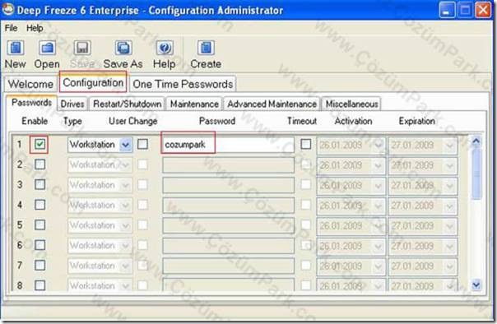Open the One Time Passwords tab
The image size is (497, 324).
point(183,84)
